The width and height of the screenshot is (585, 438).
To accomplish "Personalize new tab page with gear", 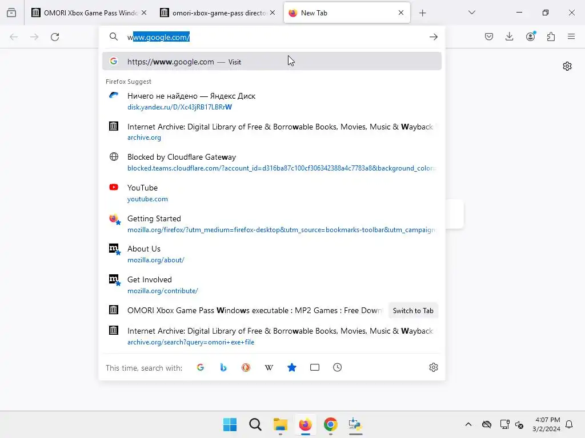I will tap(567, 66).
